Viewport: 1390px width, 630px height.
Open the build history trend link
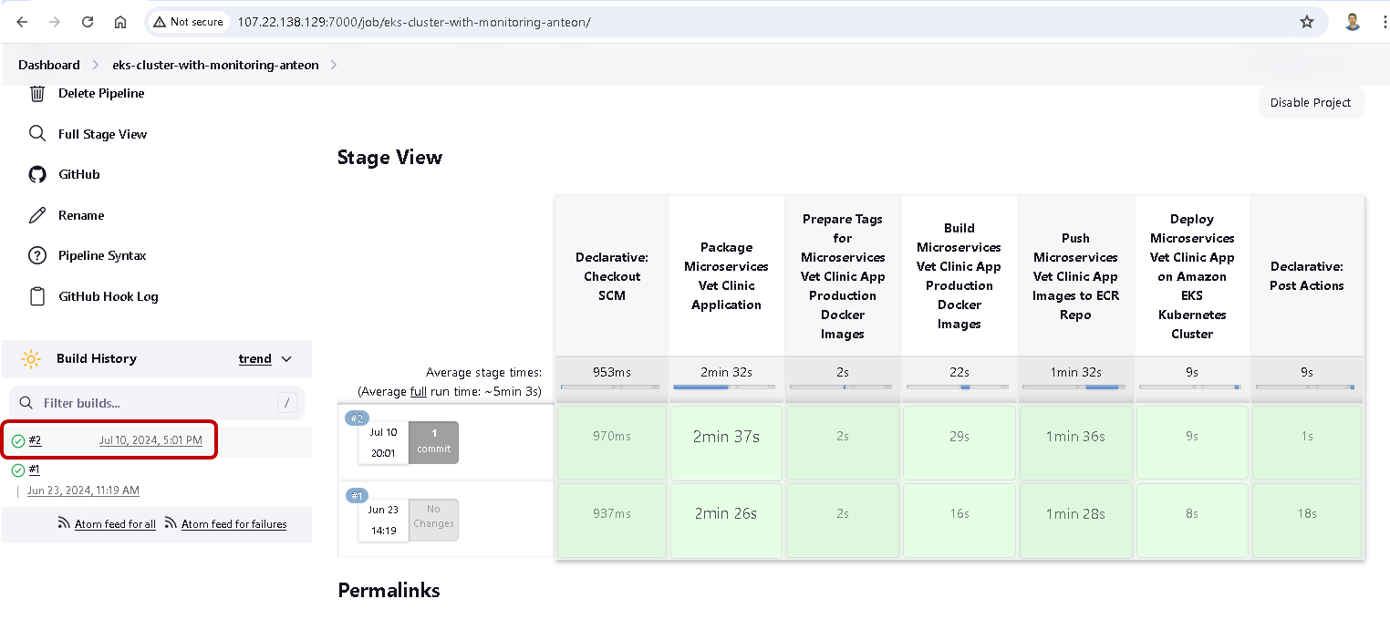[x=254, y=359]
